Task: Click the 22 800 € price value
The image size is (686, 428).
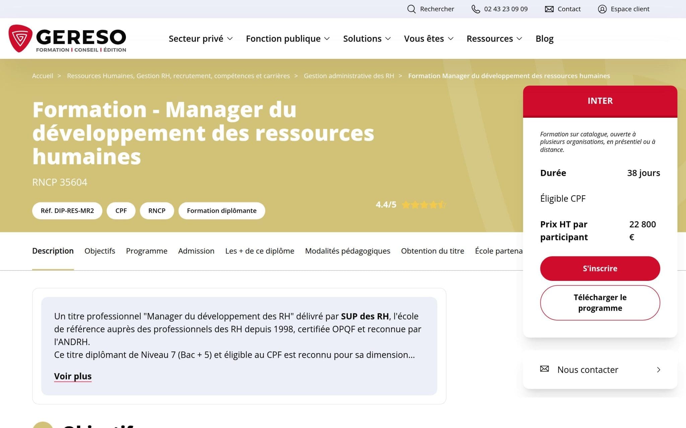Action: [x=642, y=231]
